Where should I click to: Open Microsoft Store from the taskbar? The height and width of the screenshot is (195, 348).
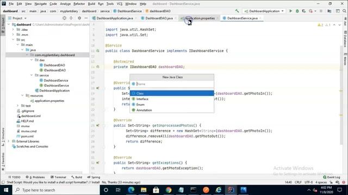[x=156, y=190]
